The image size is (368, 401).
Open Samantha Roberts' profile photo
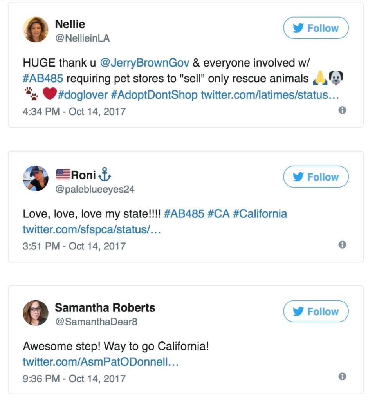[x=36, y=313]
